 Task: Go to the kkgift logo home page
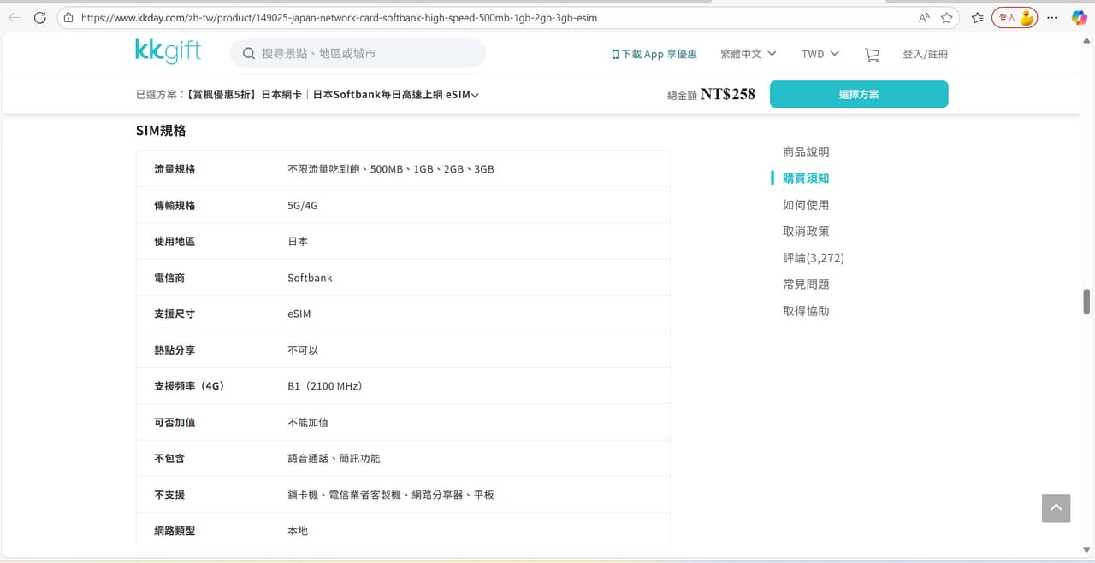tap(168, 51)
